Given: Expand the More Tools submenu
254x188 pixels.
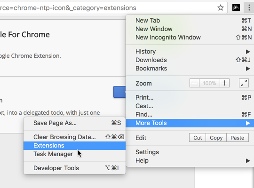Looking at the screenshot, I should point(190,123).
